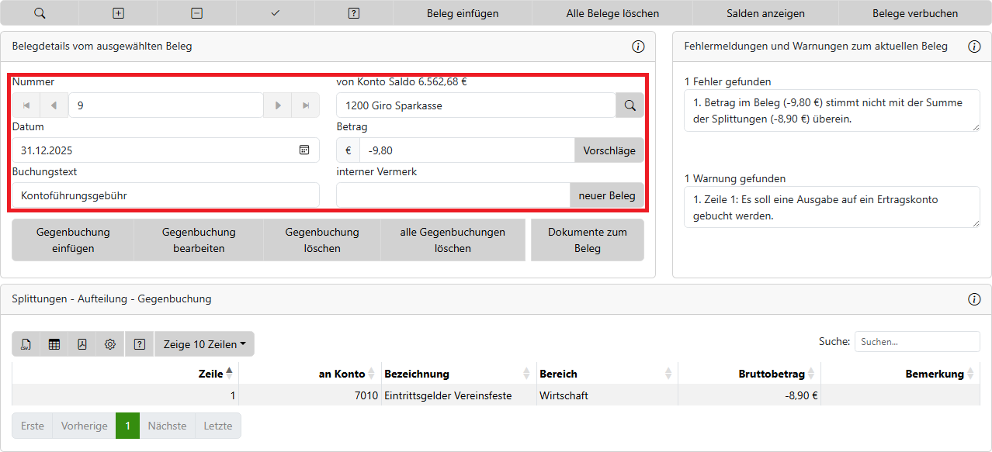Go to the next Beleg number
This screenshot has height=452, width=992.
(x=277, y=105)
